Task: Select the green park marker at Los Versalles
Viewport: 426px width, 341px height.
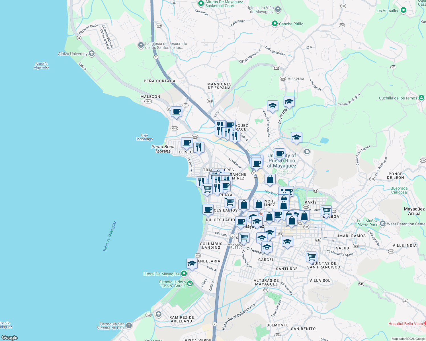Action: pos(404,9)
